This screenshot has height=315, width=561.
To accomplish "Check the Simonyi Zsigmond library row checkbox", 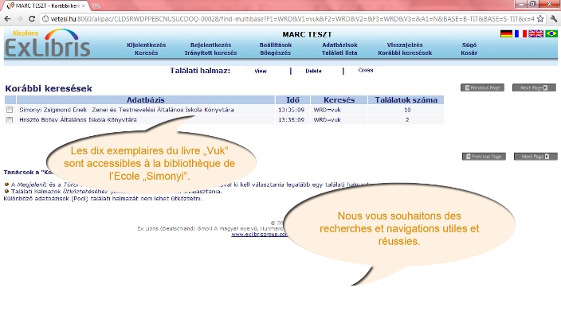I will pos(10,110).
